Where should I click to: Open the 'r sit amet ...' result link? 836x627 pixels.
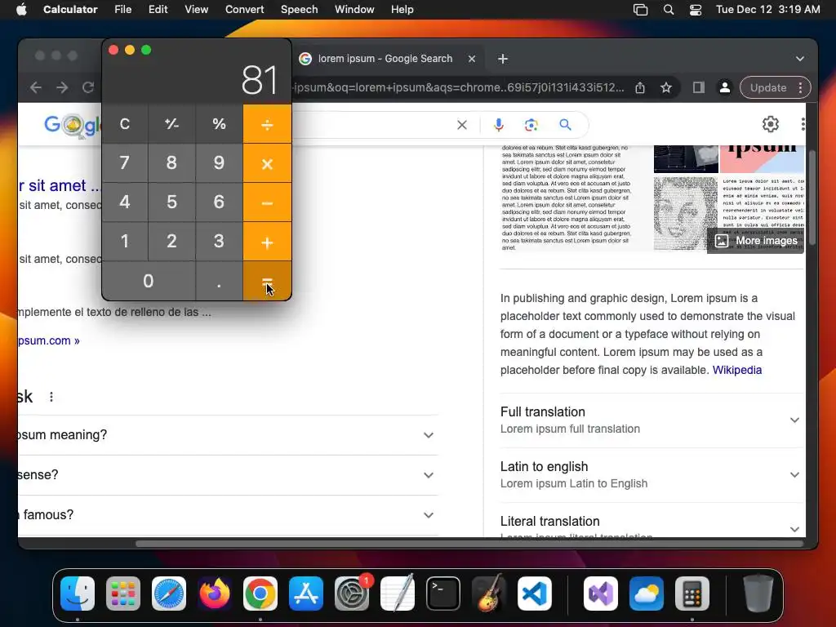click(59, 185)
